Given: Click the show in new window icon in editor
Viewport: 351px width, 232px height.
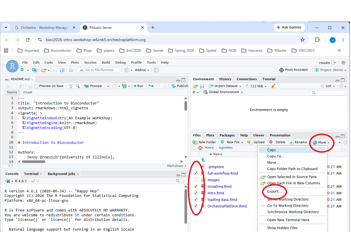Looking at the screenshot, I should click(21, 86).
